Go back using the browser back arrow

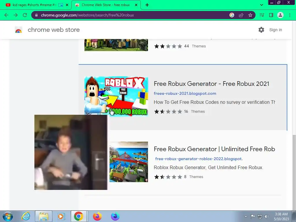6,15
